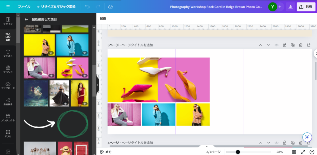
Task: Open the photo icon at sidebar bottom
Action: click(x=8, y=151)
